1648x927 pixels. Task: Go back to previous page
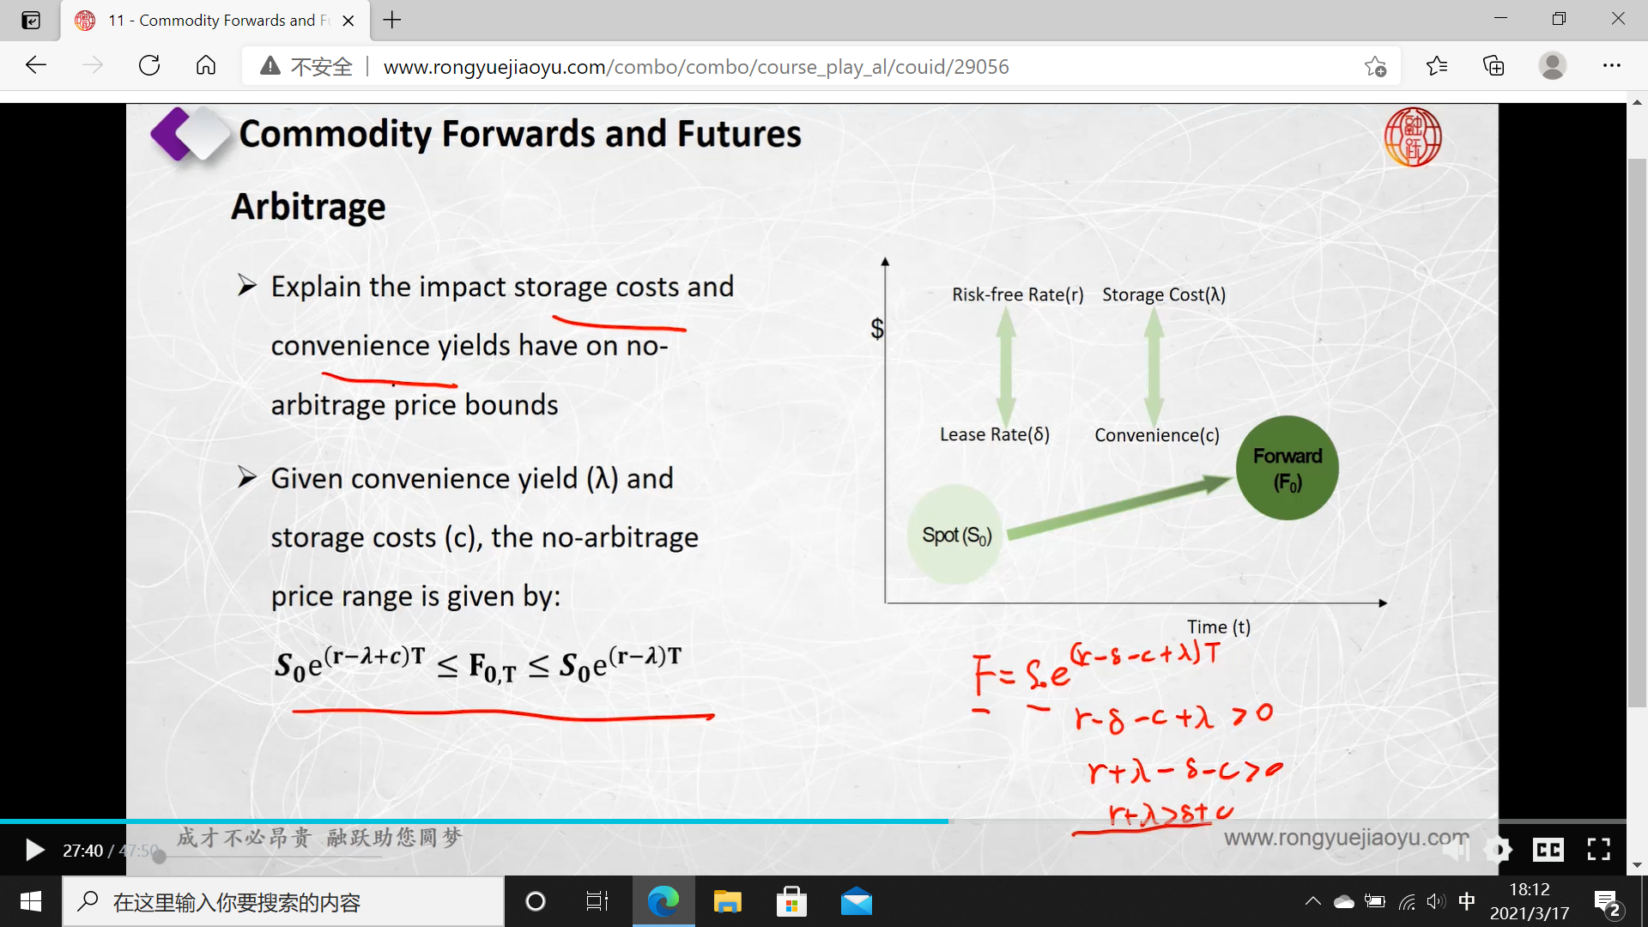click(x=36, y=66)
